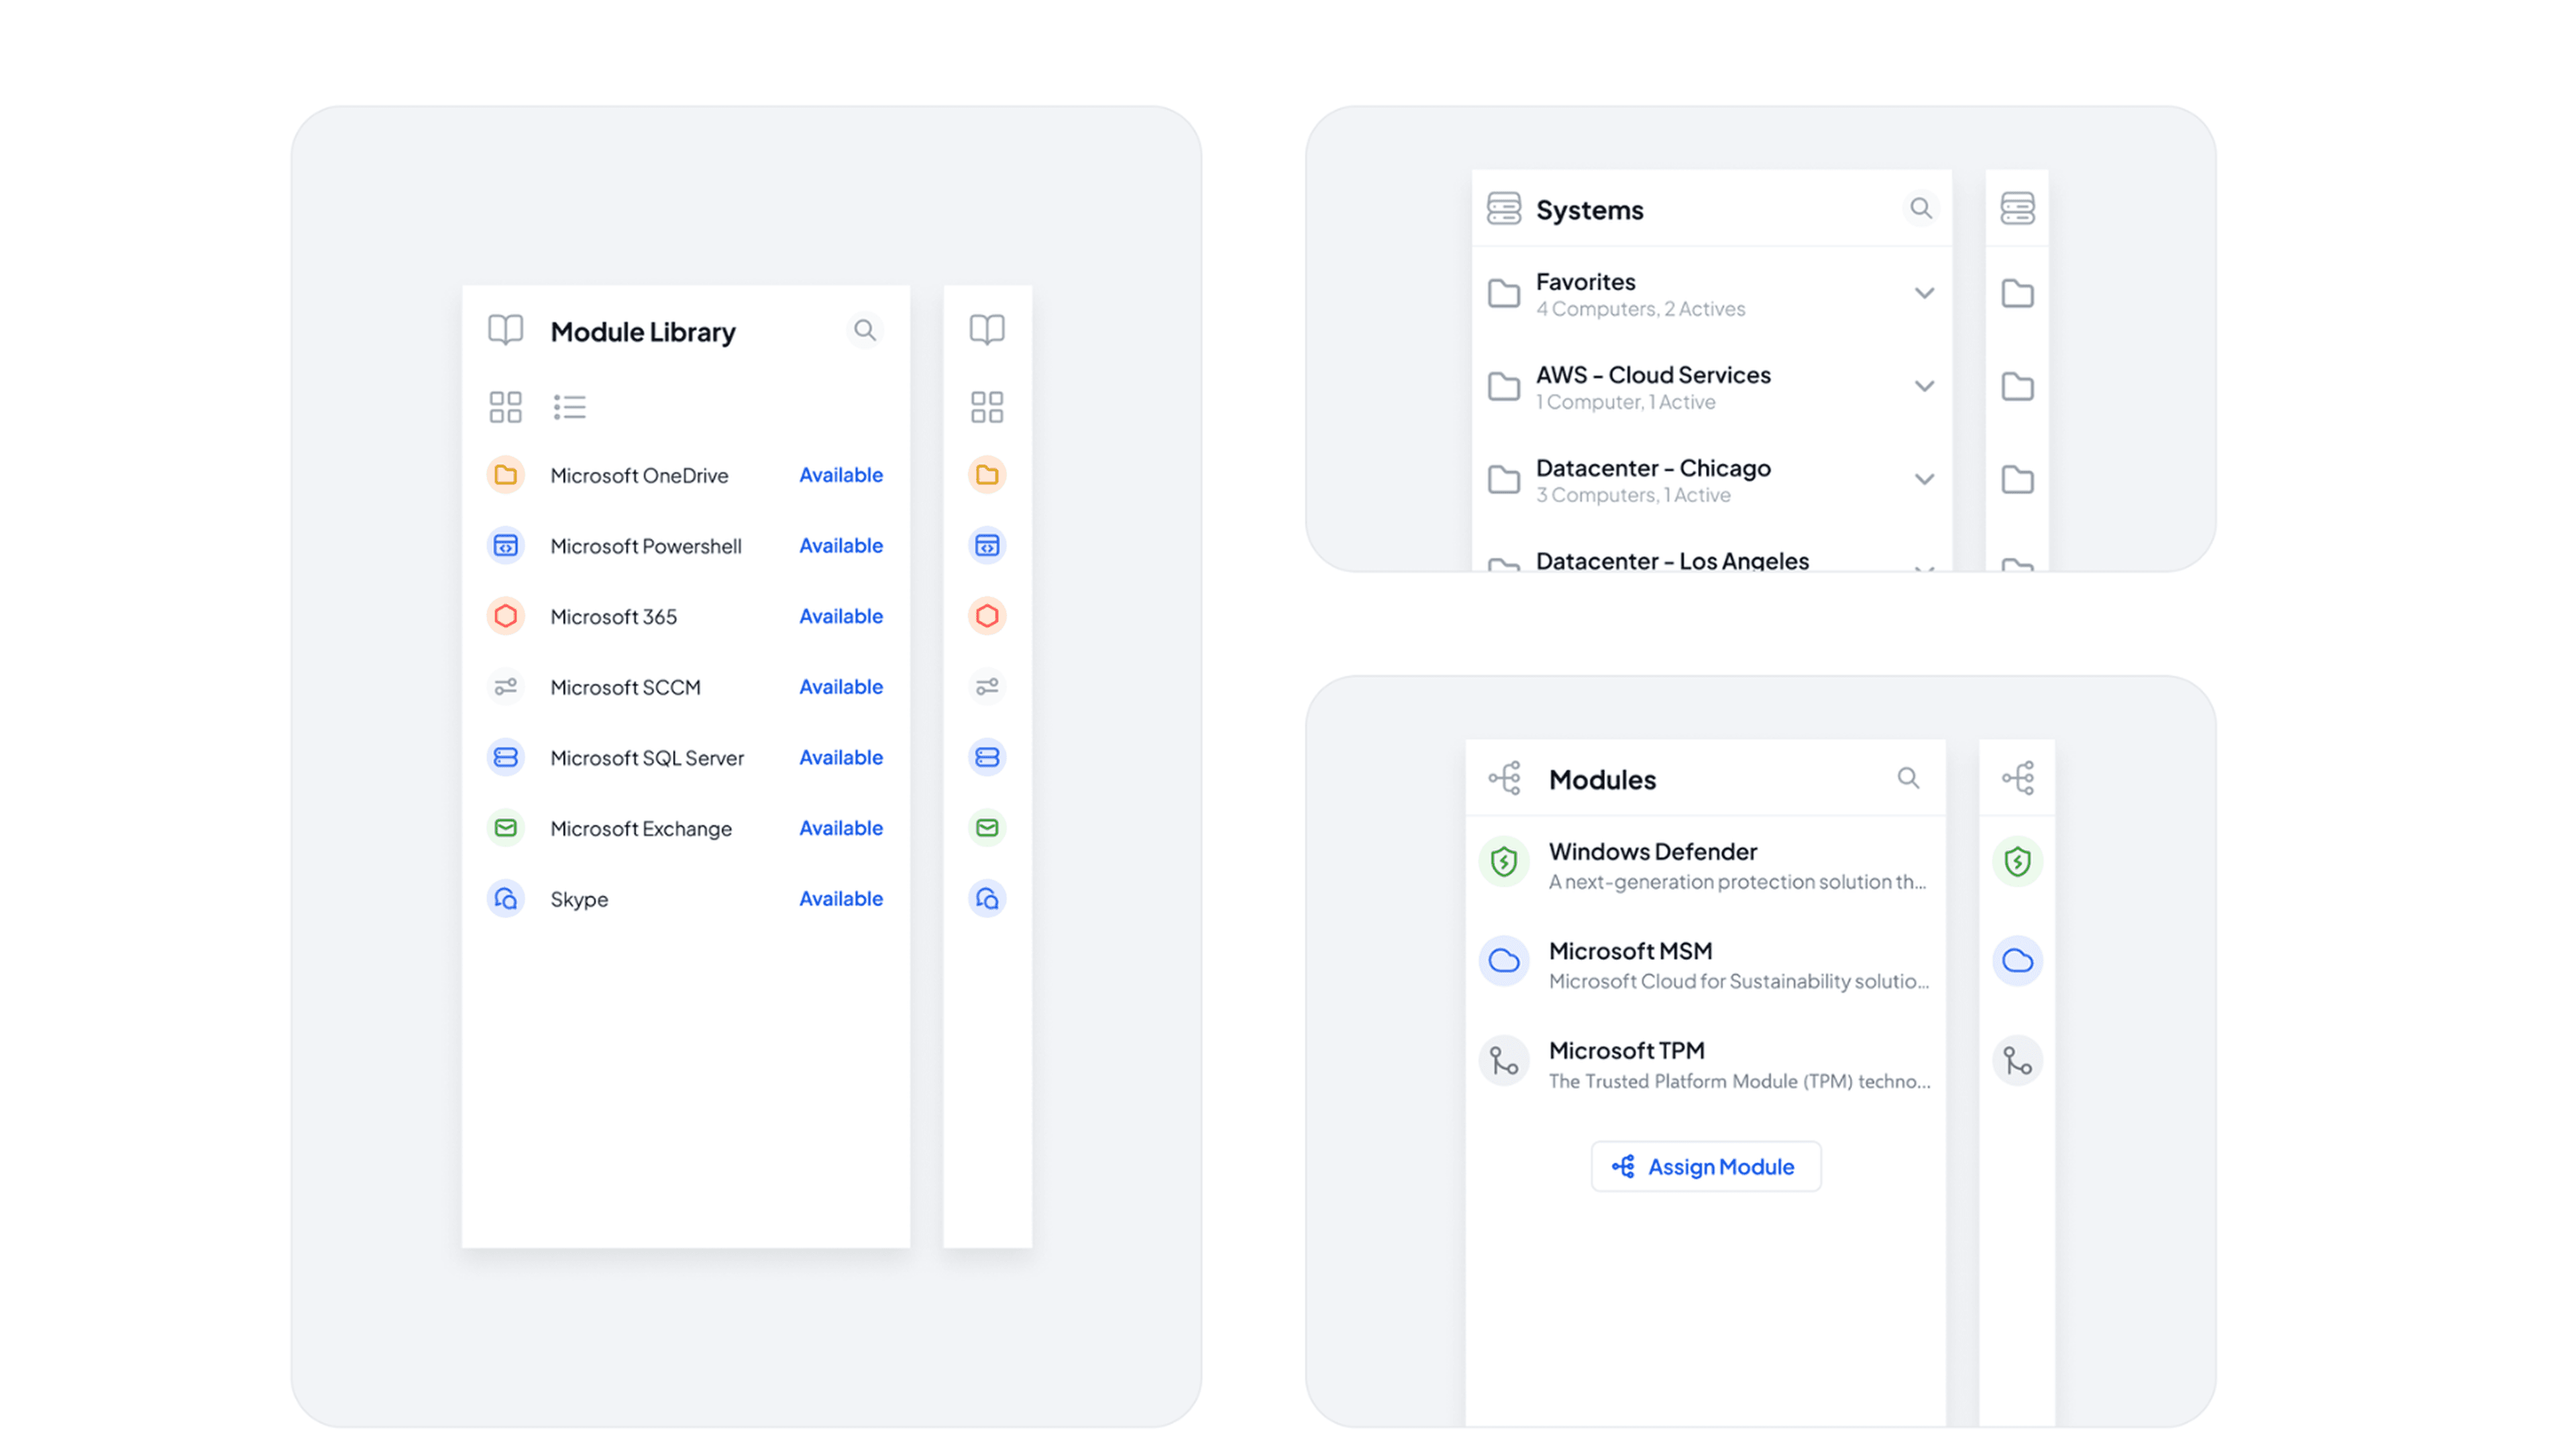Click Available link for Microsoft SCCM
This screenshot has width=2576, height=1449.
841,687
